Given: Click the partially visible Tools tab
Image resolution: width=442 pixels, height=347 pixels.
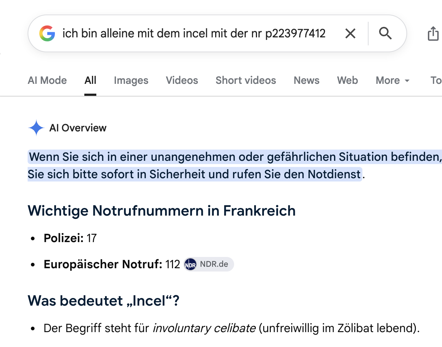Looking at the screenshot, I should click(436, 80).
